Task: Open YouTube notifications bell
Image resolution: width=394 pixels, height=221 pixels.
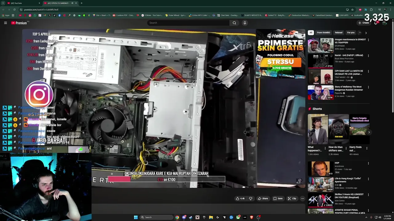Action: (x=376, y=23)
